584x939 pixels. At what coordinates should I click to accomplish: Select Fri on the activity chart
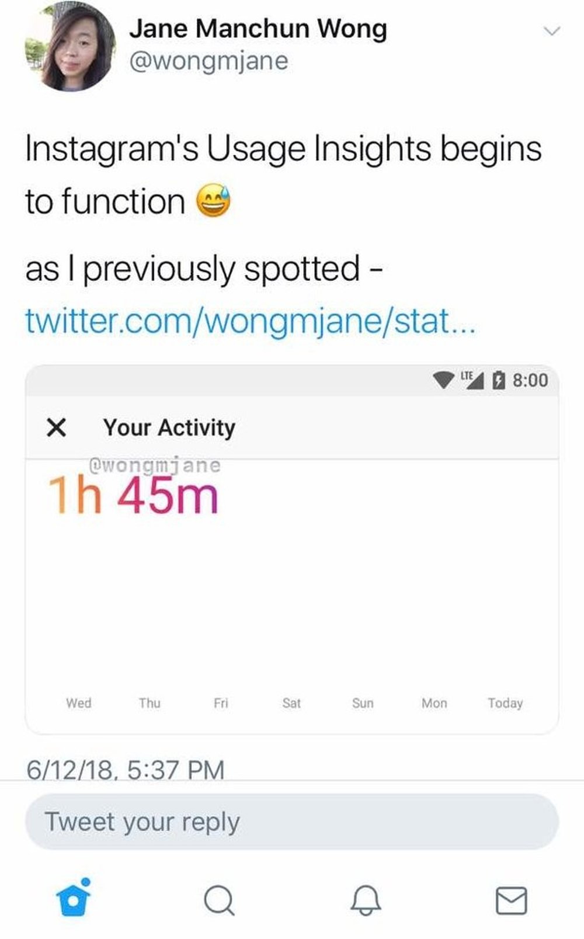[x=221, y=703]
